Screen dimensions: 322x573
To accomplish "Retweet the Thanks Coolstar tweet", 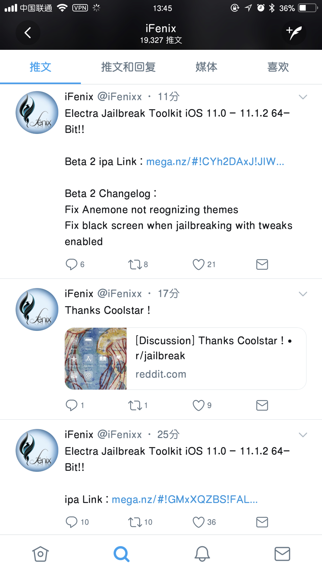I will pyautogui.click(x=135, y=405).
